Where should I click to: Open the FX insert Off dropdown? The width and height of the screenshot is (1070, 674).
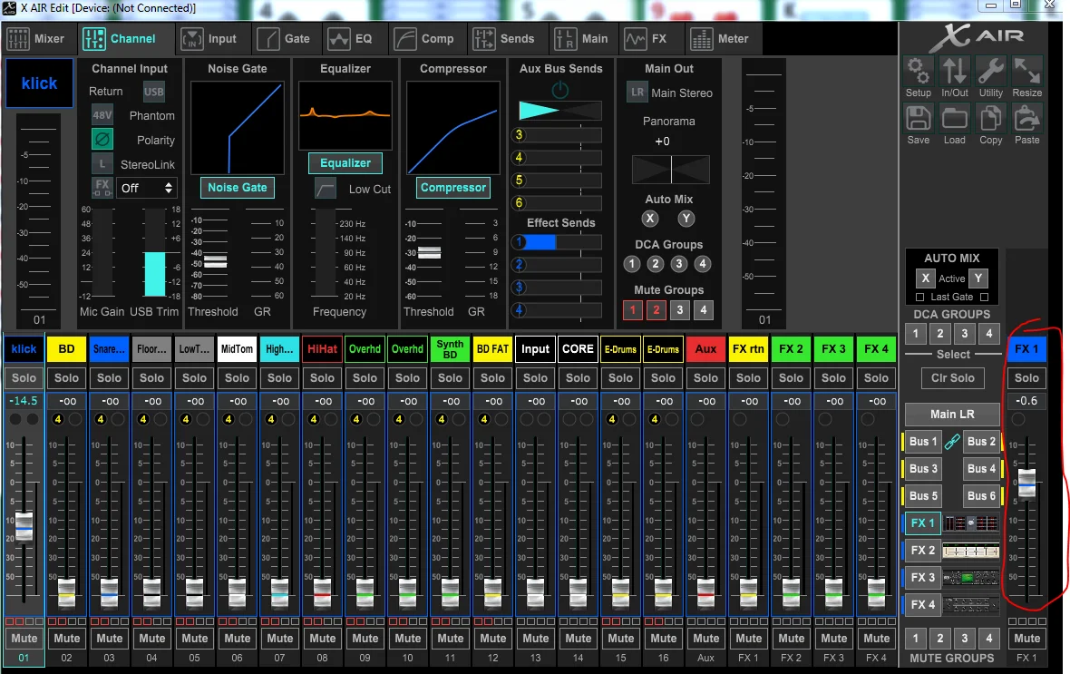coord(146,188)
